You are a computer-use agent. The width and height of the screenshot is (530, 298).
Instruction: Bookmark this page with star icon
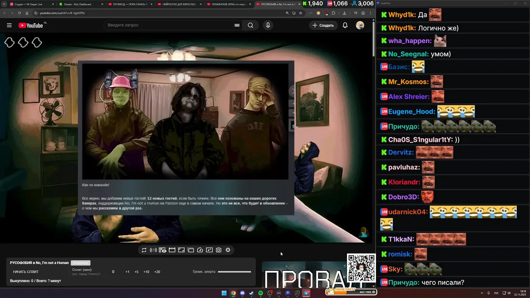[x=301, y=13]
